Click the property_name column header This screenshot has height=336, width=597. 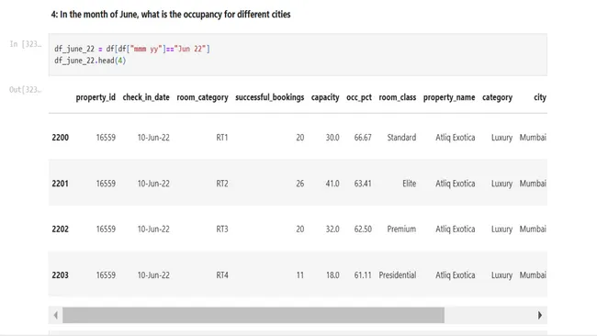(x=449, y=97)
